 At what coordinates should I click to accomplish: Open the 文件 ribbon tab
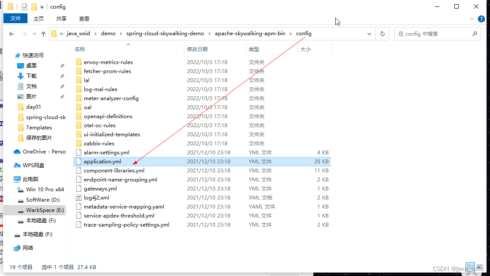click(15, 18)
